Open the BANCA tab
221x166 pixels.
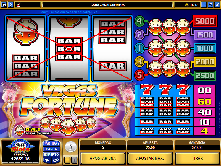[x=51, y=149]
